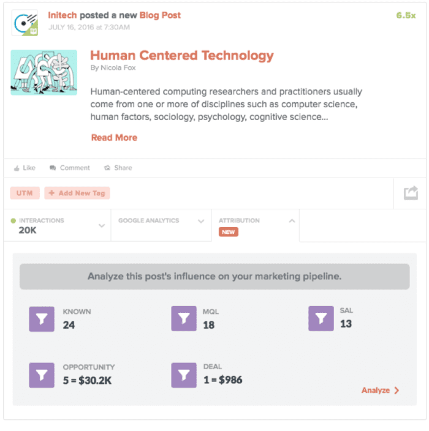Image resolution: width=429 pixels, height=431 pixels.
Task: Click Add New Tag button
Action: (77, 193)
